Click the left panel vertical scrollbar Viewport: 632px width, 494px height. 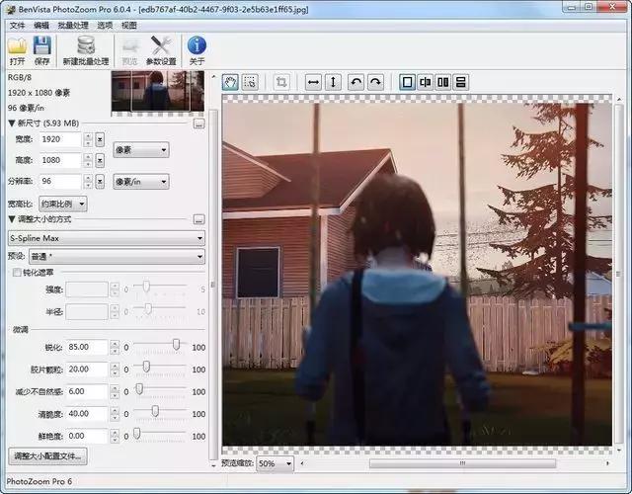click(x=213, y=285)
